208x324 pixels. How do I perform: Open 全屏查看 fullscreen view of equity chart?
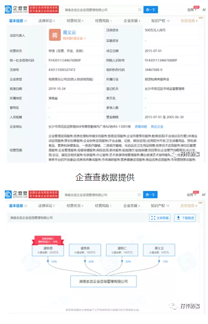pyautogui.click(x=160, y=218)
